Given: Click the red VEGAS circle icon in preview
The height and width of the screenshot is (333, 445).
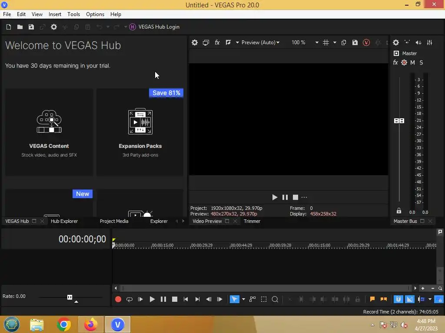Looking at the screenshot, I should pos(366,42).
